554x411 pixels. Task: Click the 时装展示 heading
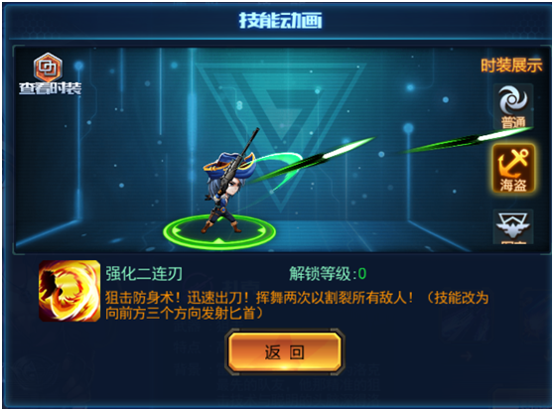[x=511, y=66]
